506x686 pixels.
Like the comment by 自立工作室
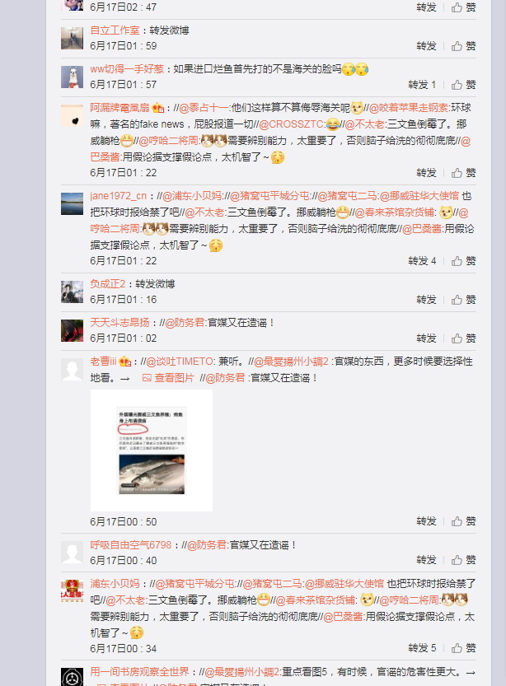463,46
